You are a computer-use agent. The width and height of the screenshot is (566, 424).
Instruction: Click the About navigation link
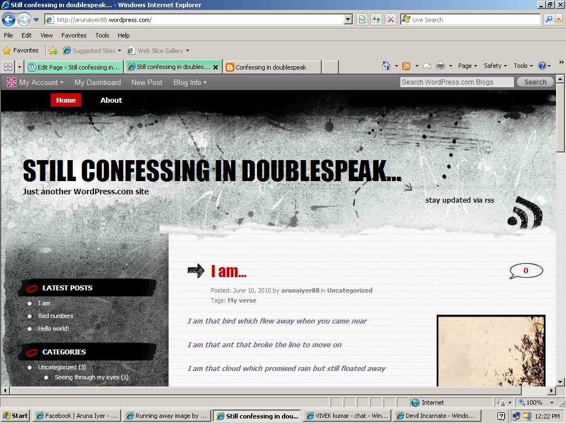point(111,100)
